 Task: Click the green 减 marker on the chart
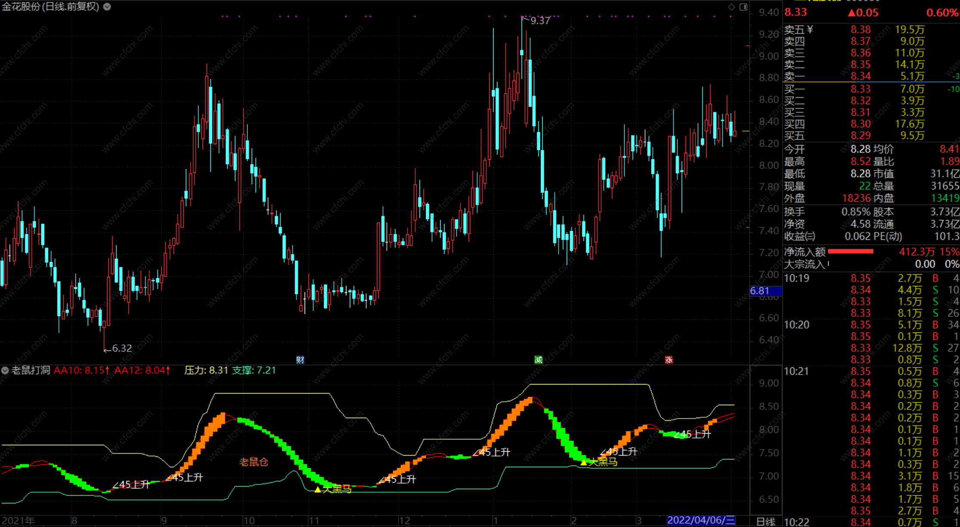[x=538, y=360]
